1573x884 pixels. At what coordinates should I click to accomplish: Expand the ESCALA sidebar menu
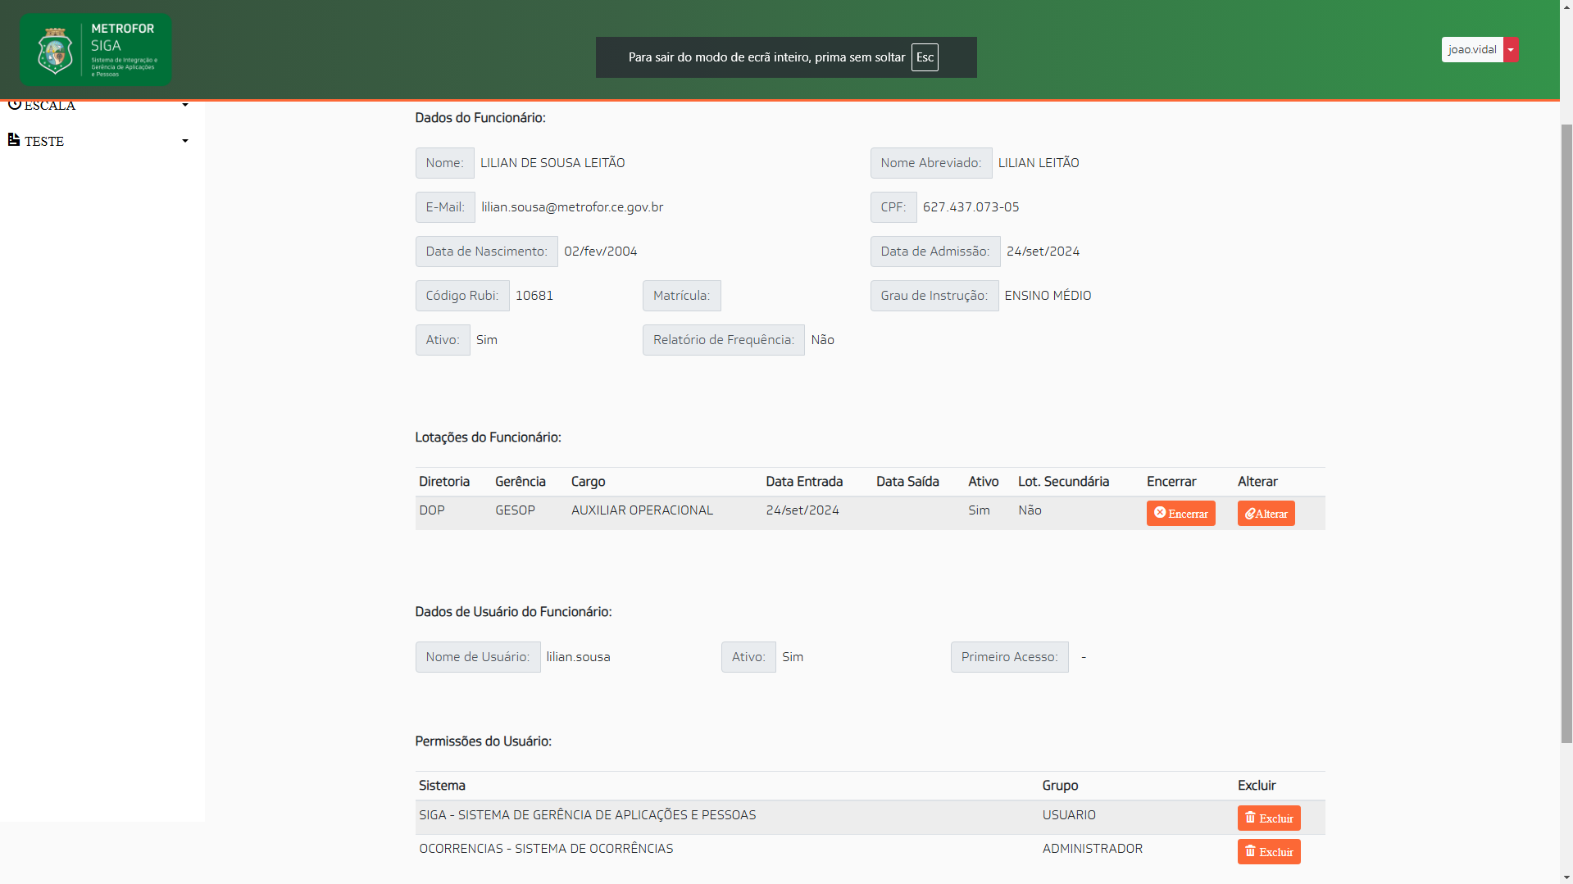98,105
